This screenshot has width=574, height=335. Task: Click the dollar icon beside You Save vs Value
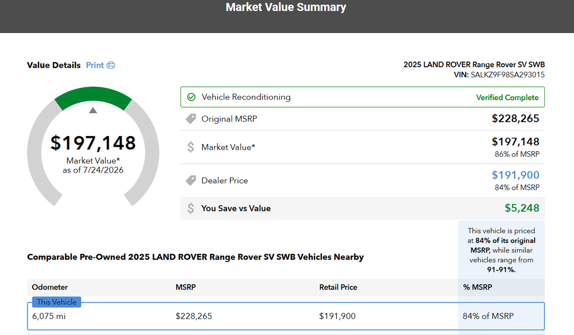pyautogui.click(x=191, y=208)
